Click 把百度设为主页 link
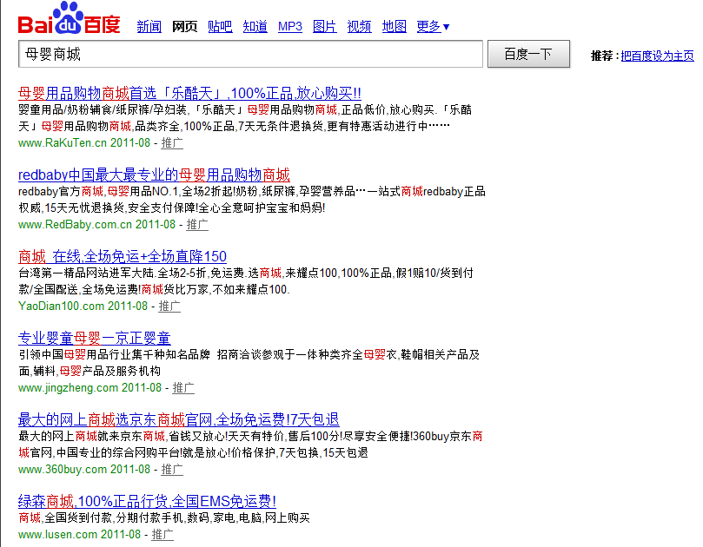The image size is (703, 547). (657, 56)
